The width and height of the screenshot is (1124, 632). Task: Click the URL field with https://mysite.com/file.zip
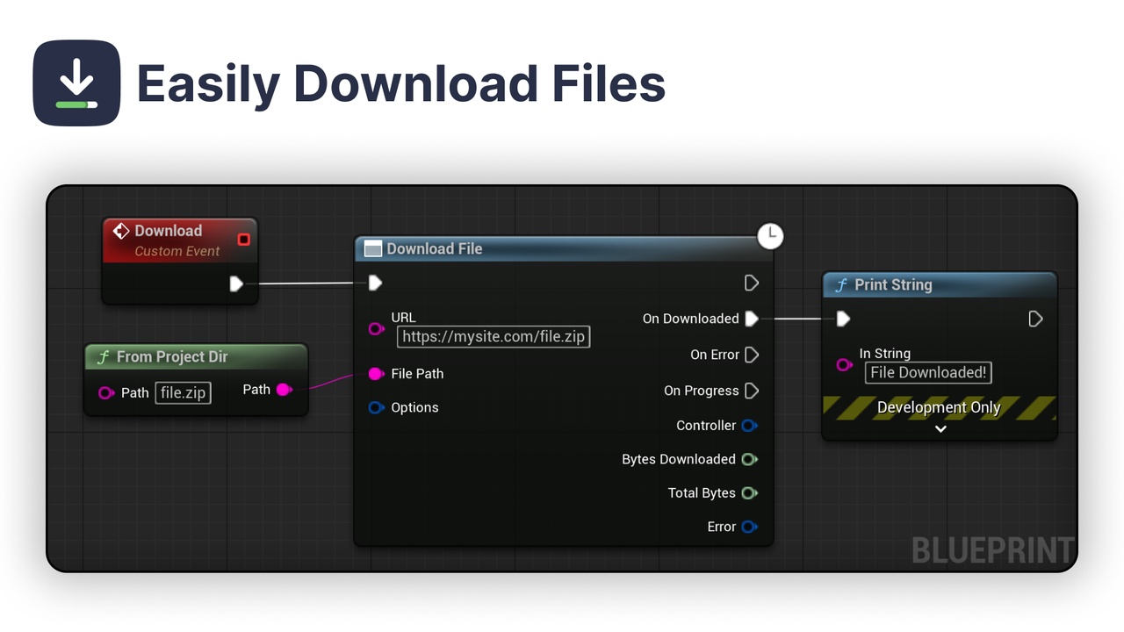click(x=494, y=337)
